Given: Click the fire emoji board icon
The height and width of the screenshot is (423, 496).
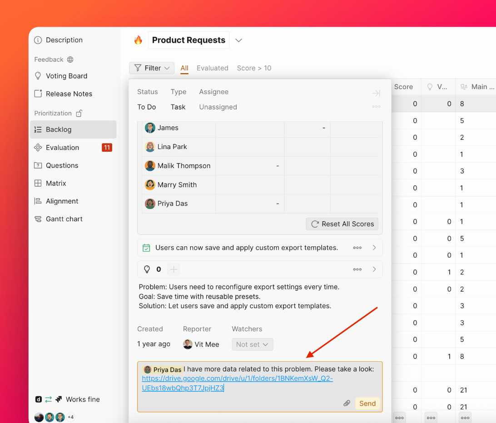Looking at the screenshot, I should (x=138, y=40).
